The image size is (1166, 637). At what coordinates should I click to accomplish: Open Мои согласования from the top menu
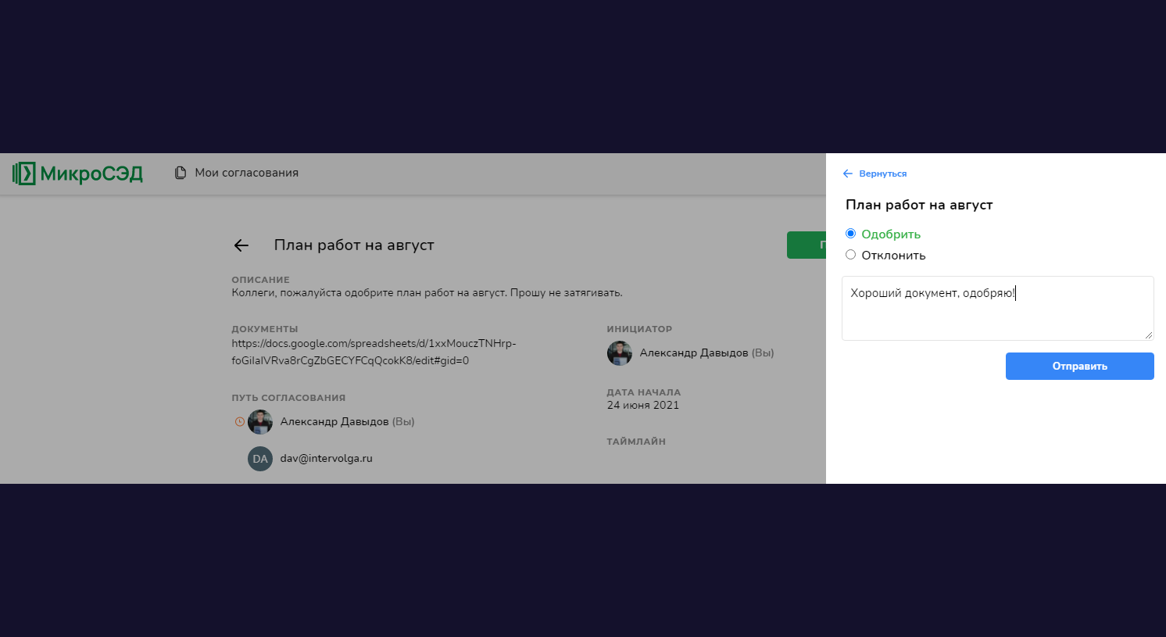coord(236,173)
